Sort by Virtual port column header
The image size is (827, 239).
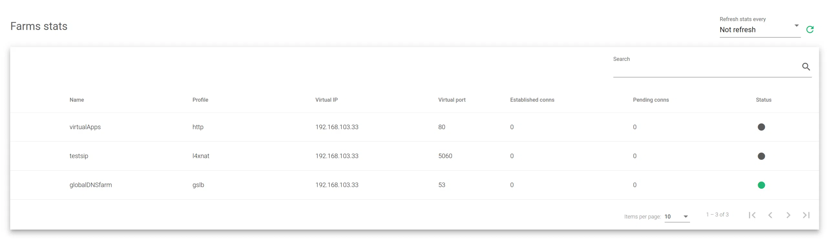452,100
